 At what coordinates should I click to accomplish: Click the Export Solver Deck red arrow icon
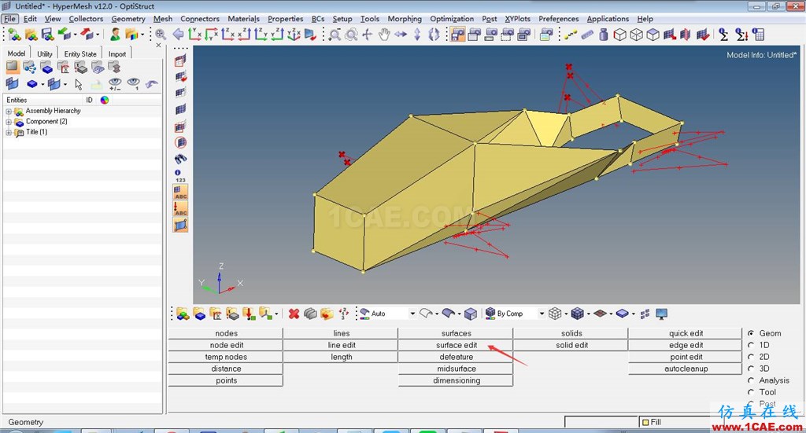pyautogui.click(x=87, y=35)
